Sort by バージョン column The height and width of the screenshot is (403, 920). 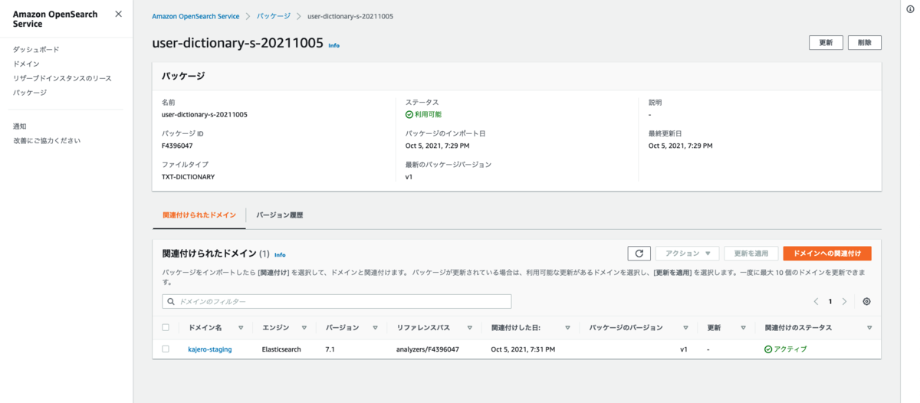coord(375,328)
